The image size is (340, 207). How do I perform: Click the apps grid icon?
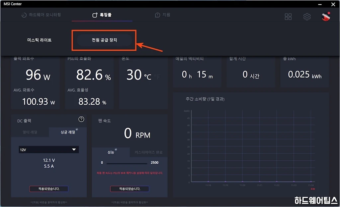click(x=288, y=17)
